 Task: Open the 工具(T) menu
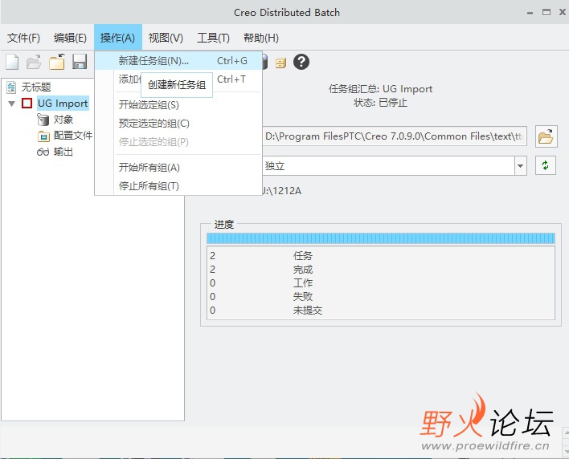(214, 38)
